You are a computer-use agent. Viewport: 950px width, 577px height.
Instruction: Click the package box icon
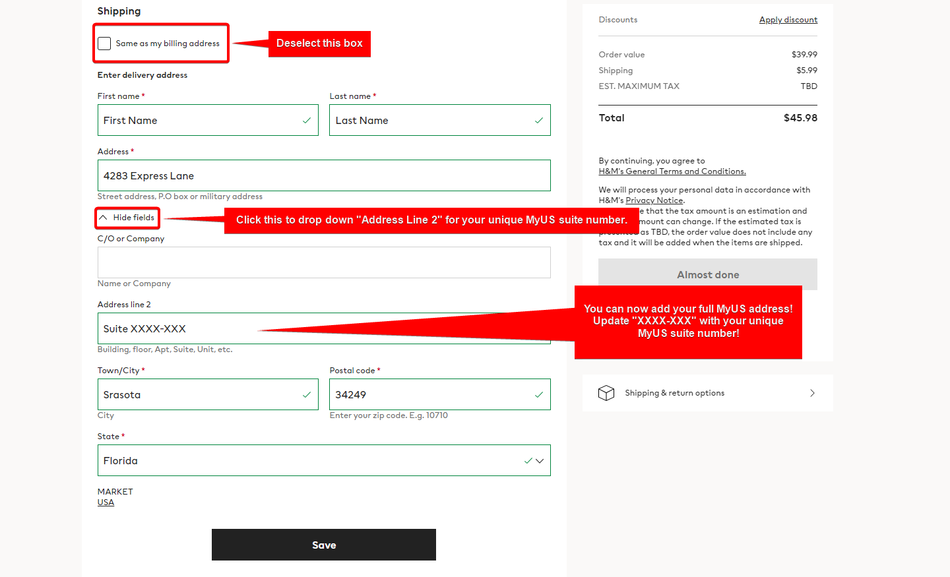tap(606, 393)
